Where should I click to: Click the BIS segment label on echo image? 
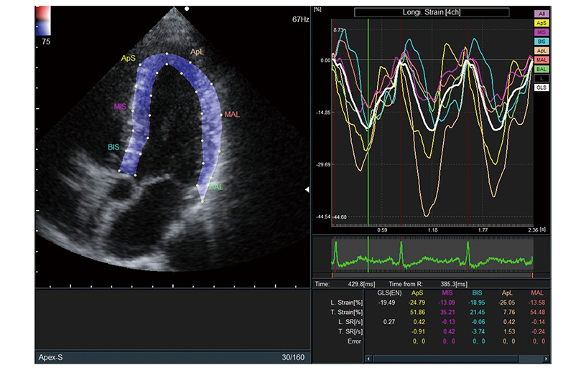113,146
